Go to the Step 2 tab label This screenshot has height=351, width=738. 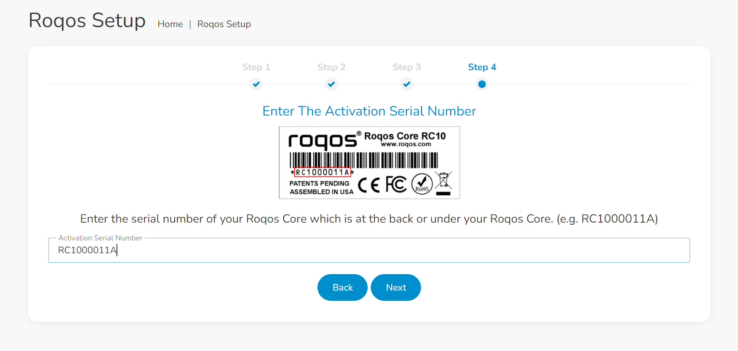click(331, 67)
